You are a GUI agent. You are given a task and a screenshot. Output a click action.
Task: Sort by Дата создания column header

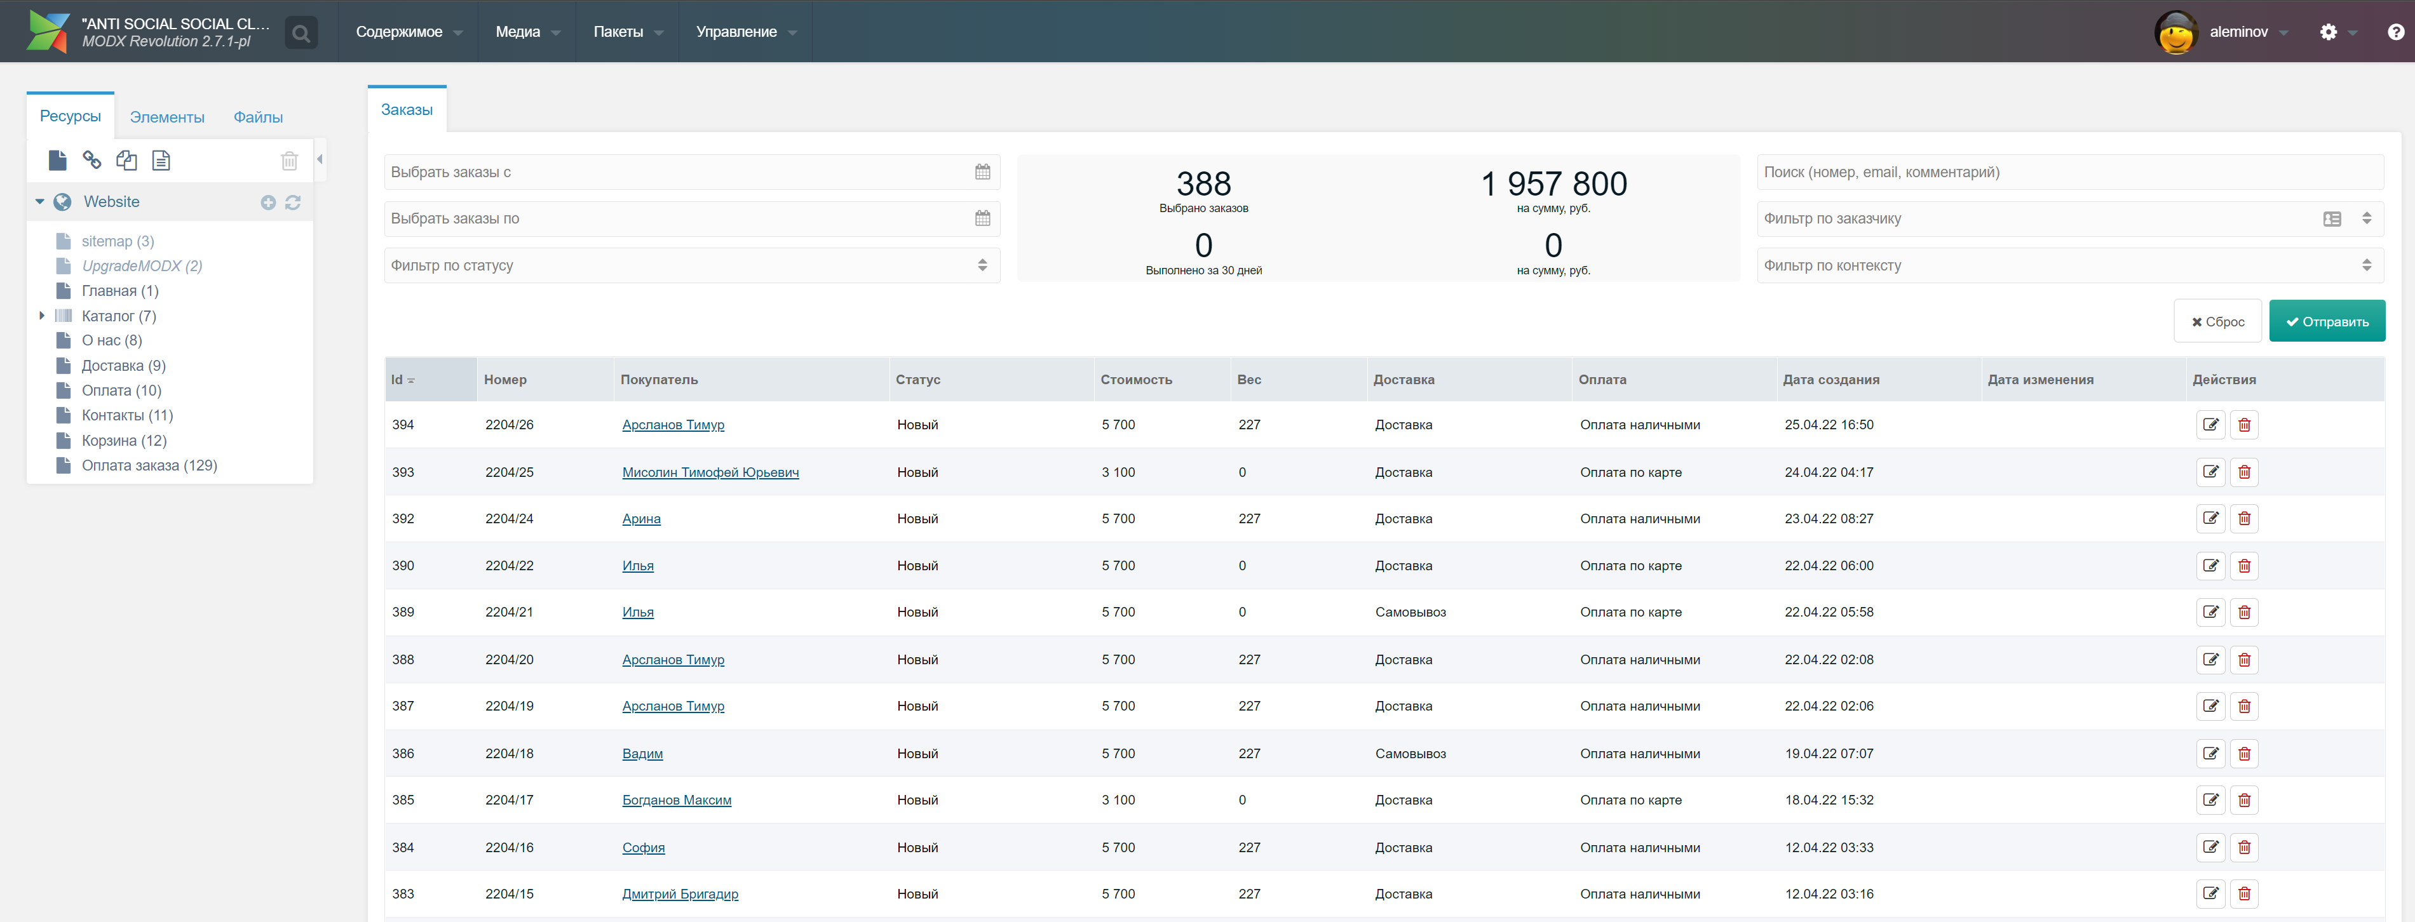point(1878,380)
